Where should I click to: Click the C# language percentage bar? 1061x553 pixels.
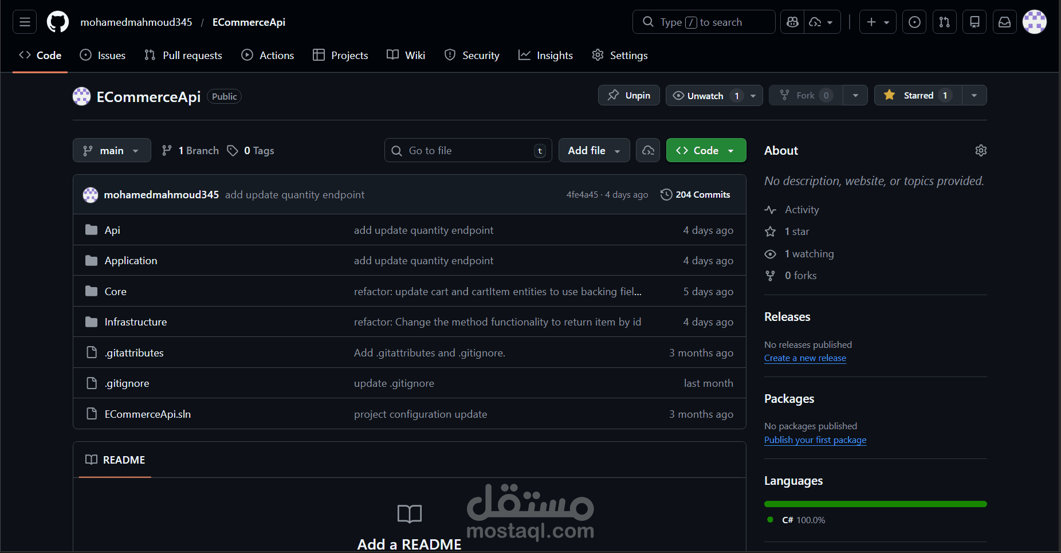tap(875, 504)
